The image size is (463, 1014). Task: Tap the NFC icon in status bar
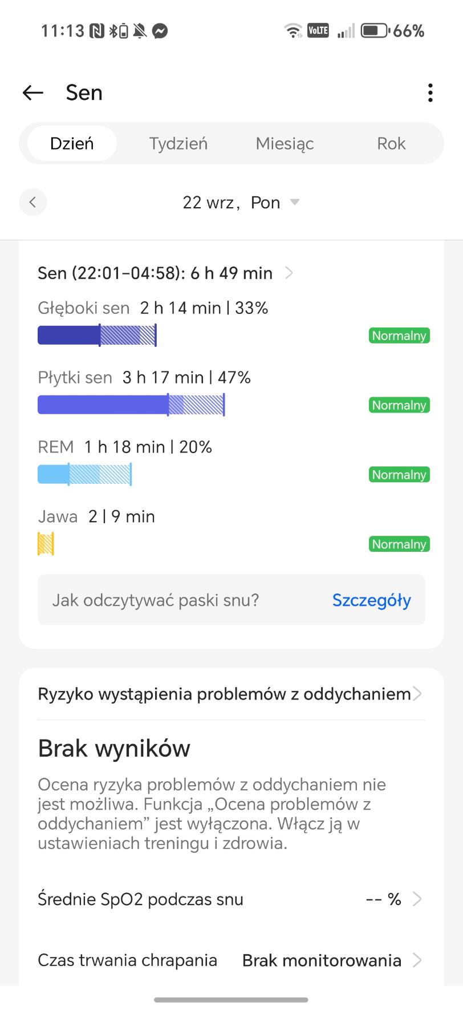(97, 31)
